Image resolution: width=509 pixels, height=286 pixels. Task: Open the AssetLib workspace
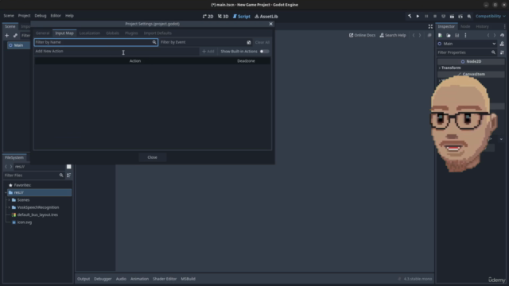point(266,16)
